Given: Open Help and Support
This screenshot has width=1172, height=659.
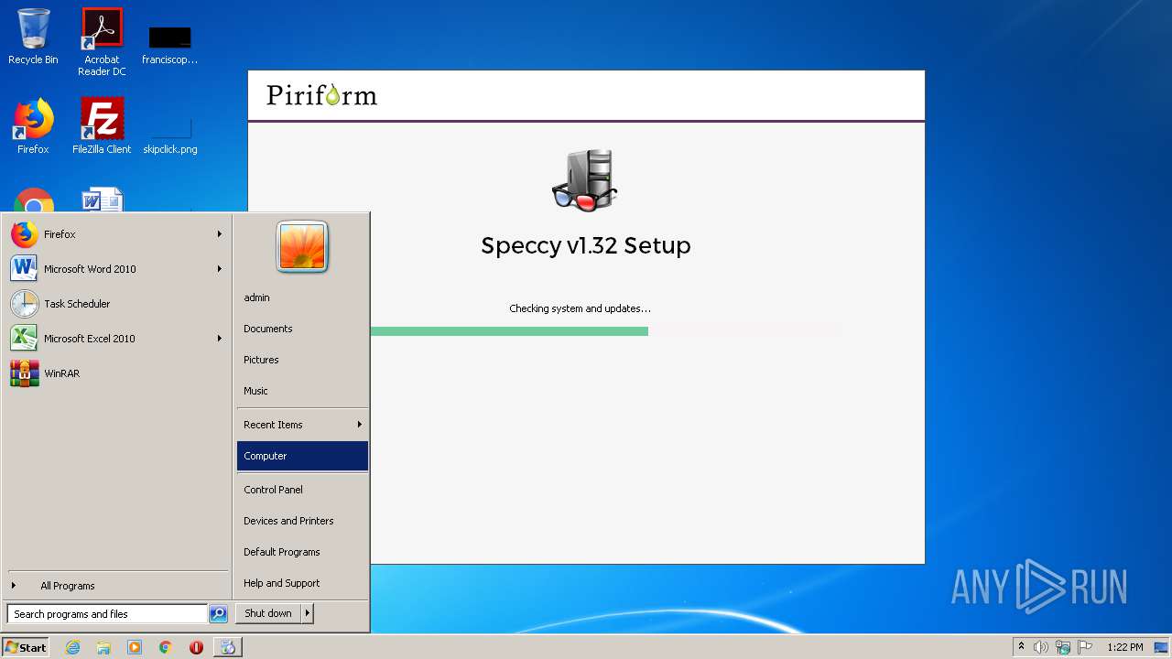Looking at the screenshot, I should pyautogui.click(x=302, y=583).
